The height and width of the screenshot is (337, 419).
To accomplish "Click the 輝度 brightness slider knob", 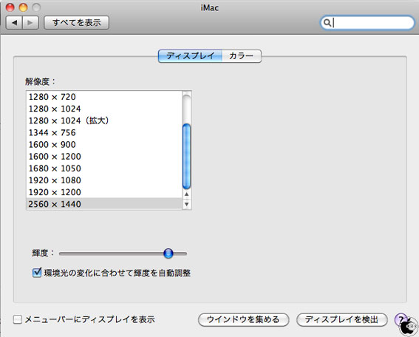I will click(x=168, y=253).
